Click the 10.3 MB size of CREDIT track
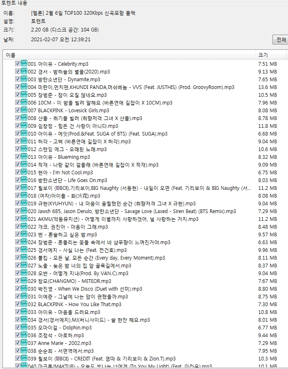Image resolution: width=288 pixels, height=369 pixels. (x=268, y=359)
